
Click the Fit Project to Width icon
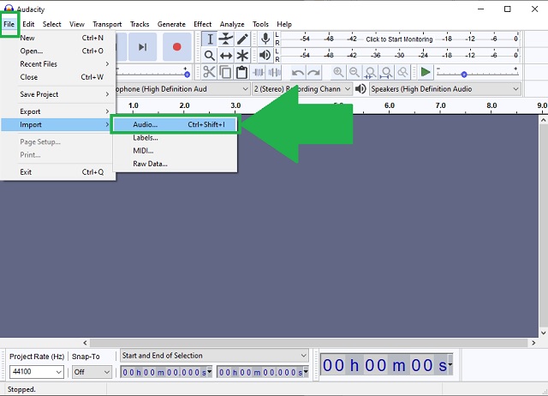[x=386, y=72]
